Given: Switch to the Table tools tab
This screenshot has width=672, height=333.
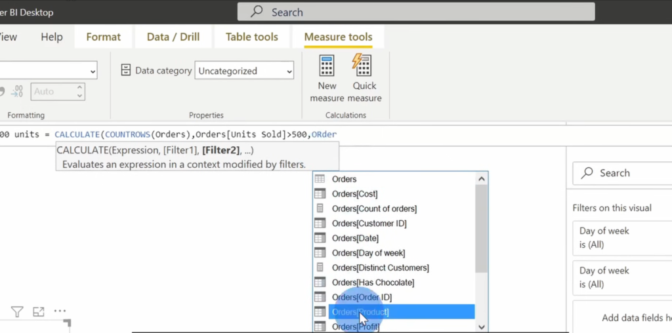Looking at the screenshot, I should pyautogui.click(x=252, y=37).
